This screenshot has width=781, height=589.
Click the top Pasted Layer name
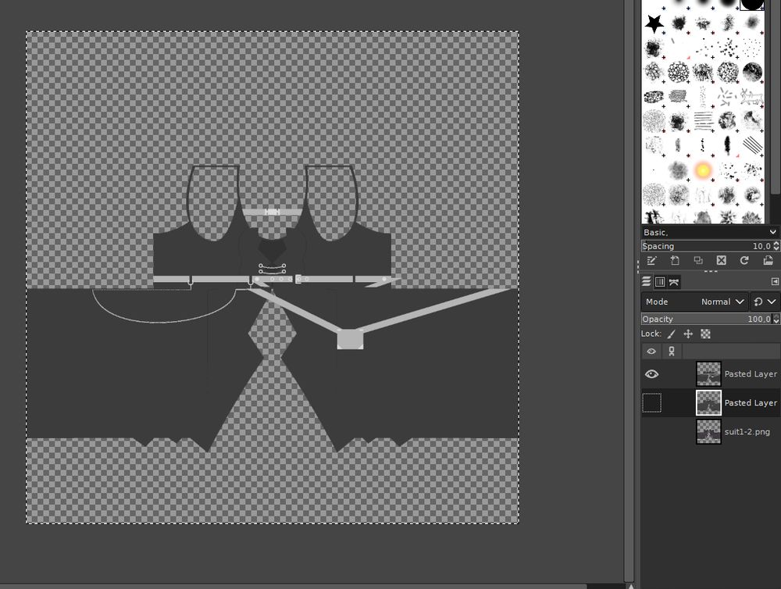(750, 373)
